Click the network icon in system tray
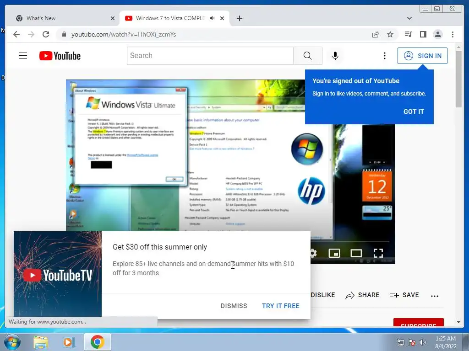 (x=400, y=342)
